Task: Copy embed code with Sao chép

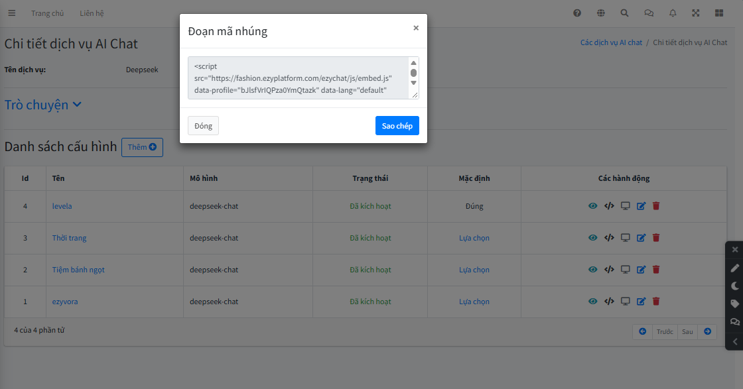Action: (x=397, y=126)
